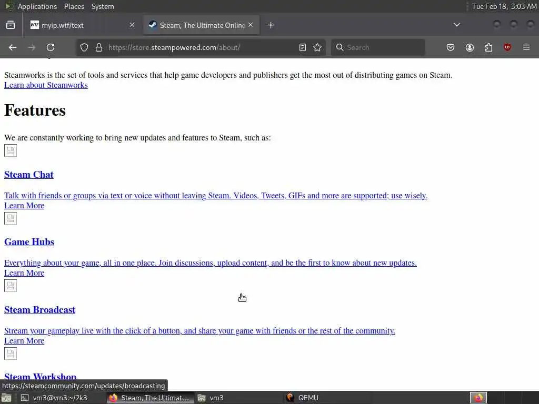Open the Game Hubs heading link
Image resolution: width=539 pixels, height=404 pixels.
[x=29, y=242]
